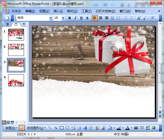Insert clip art
This screenshot has height=139, width=164.
point(97,128)
